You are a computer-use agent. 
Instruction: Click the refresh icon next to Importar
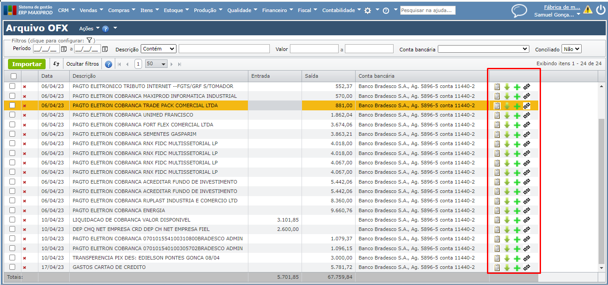(x=56, y=64)
